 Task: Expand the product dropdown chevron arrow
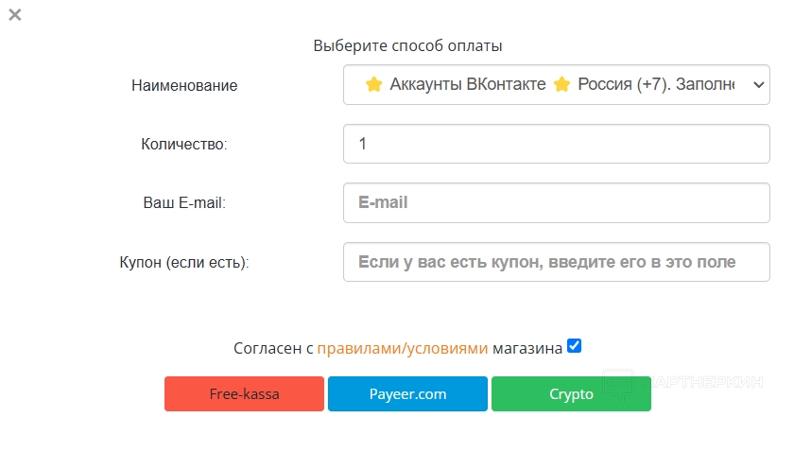coord(757,85)
